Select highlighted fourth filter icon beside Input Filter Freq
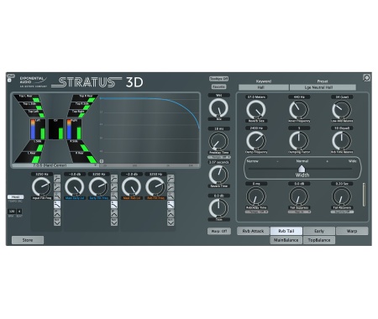Image resolution: width=378 pixels, height=319 pixels. [57, 204]
